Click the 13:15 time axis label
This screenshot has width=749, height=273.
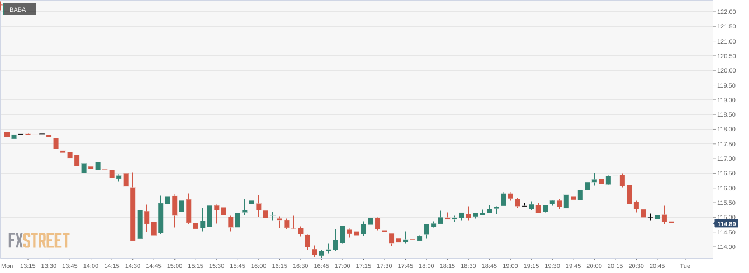coord(28,266)
